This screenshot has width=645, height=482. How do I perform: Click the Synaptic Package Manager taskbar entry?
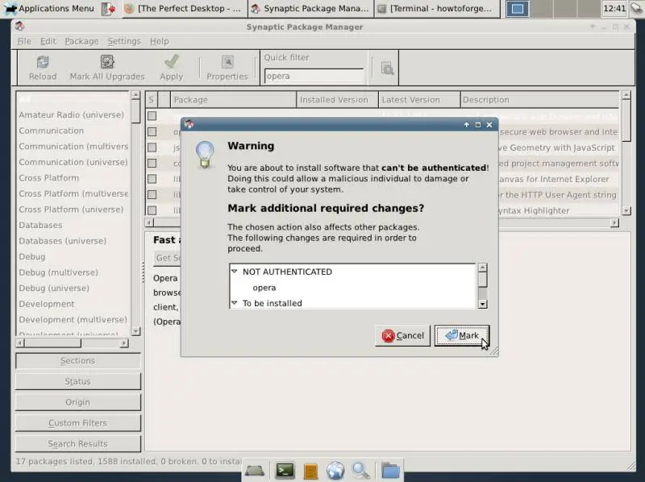click(x=310, y=8)
